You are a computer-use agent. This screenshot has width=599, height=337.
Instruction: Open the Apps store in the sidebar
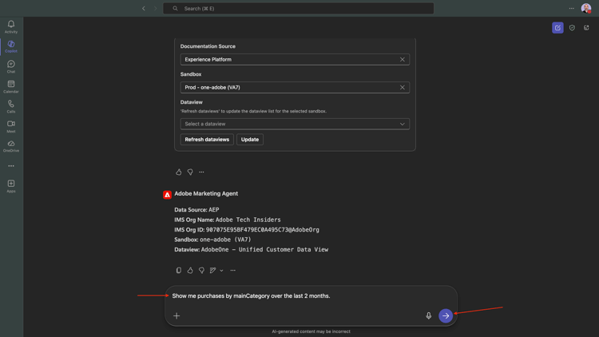pyautogui.click(x=11, y=186)
